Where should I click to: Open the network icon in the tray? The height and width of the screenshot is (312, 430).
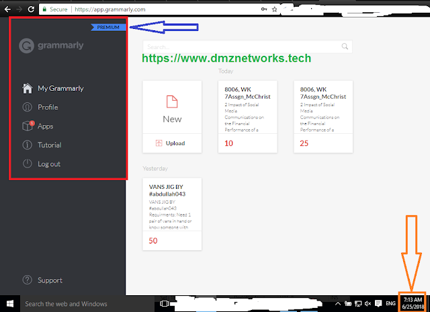pos(358,303)
